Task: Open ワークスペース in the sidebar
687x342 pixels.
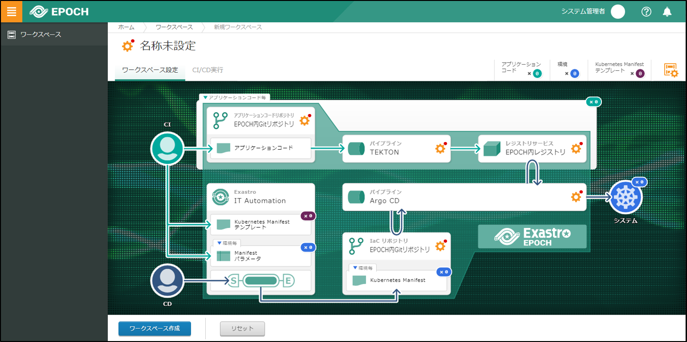Action: click(54, 34)
